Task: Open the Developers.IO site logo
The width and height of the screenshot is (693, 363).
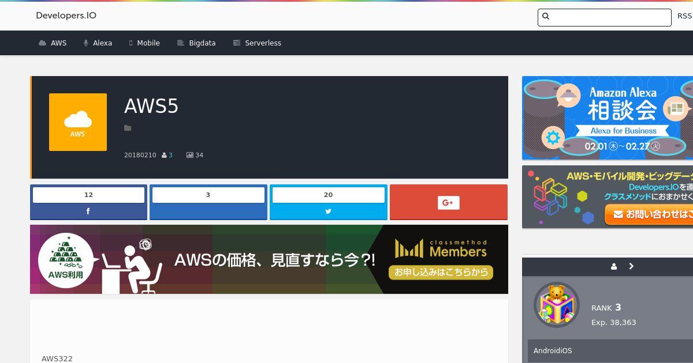Action: [66, 16]
